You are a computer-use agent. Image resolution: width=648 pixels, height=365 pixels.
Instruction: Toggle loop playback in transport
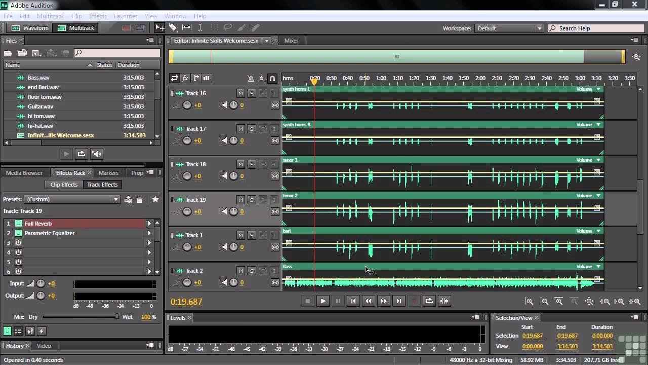click(x=429, y=301)
